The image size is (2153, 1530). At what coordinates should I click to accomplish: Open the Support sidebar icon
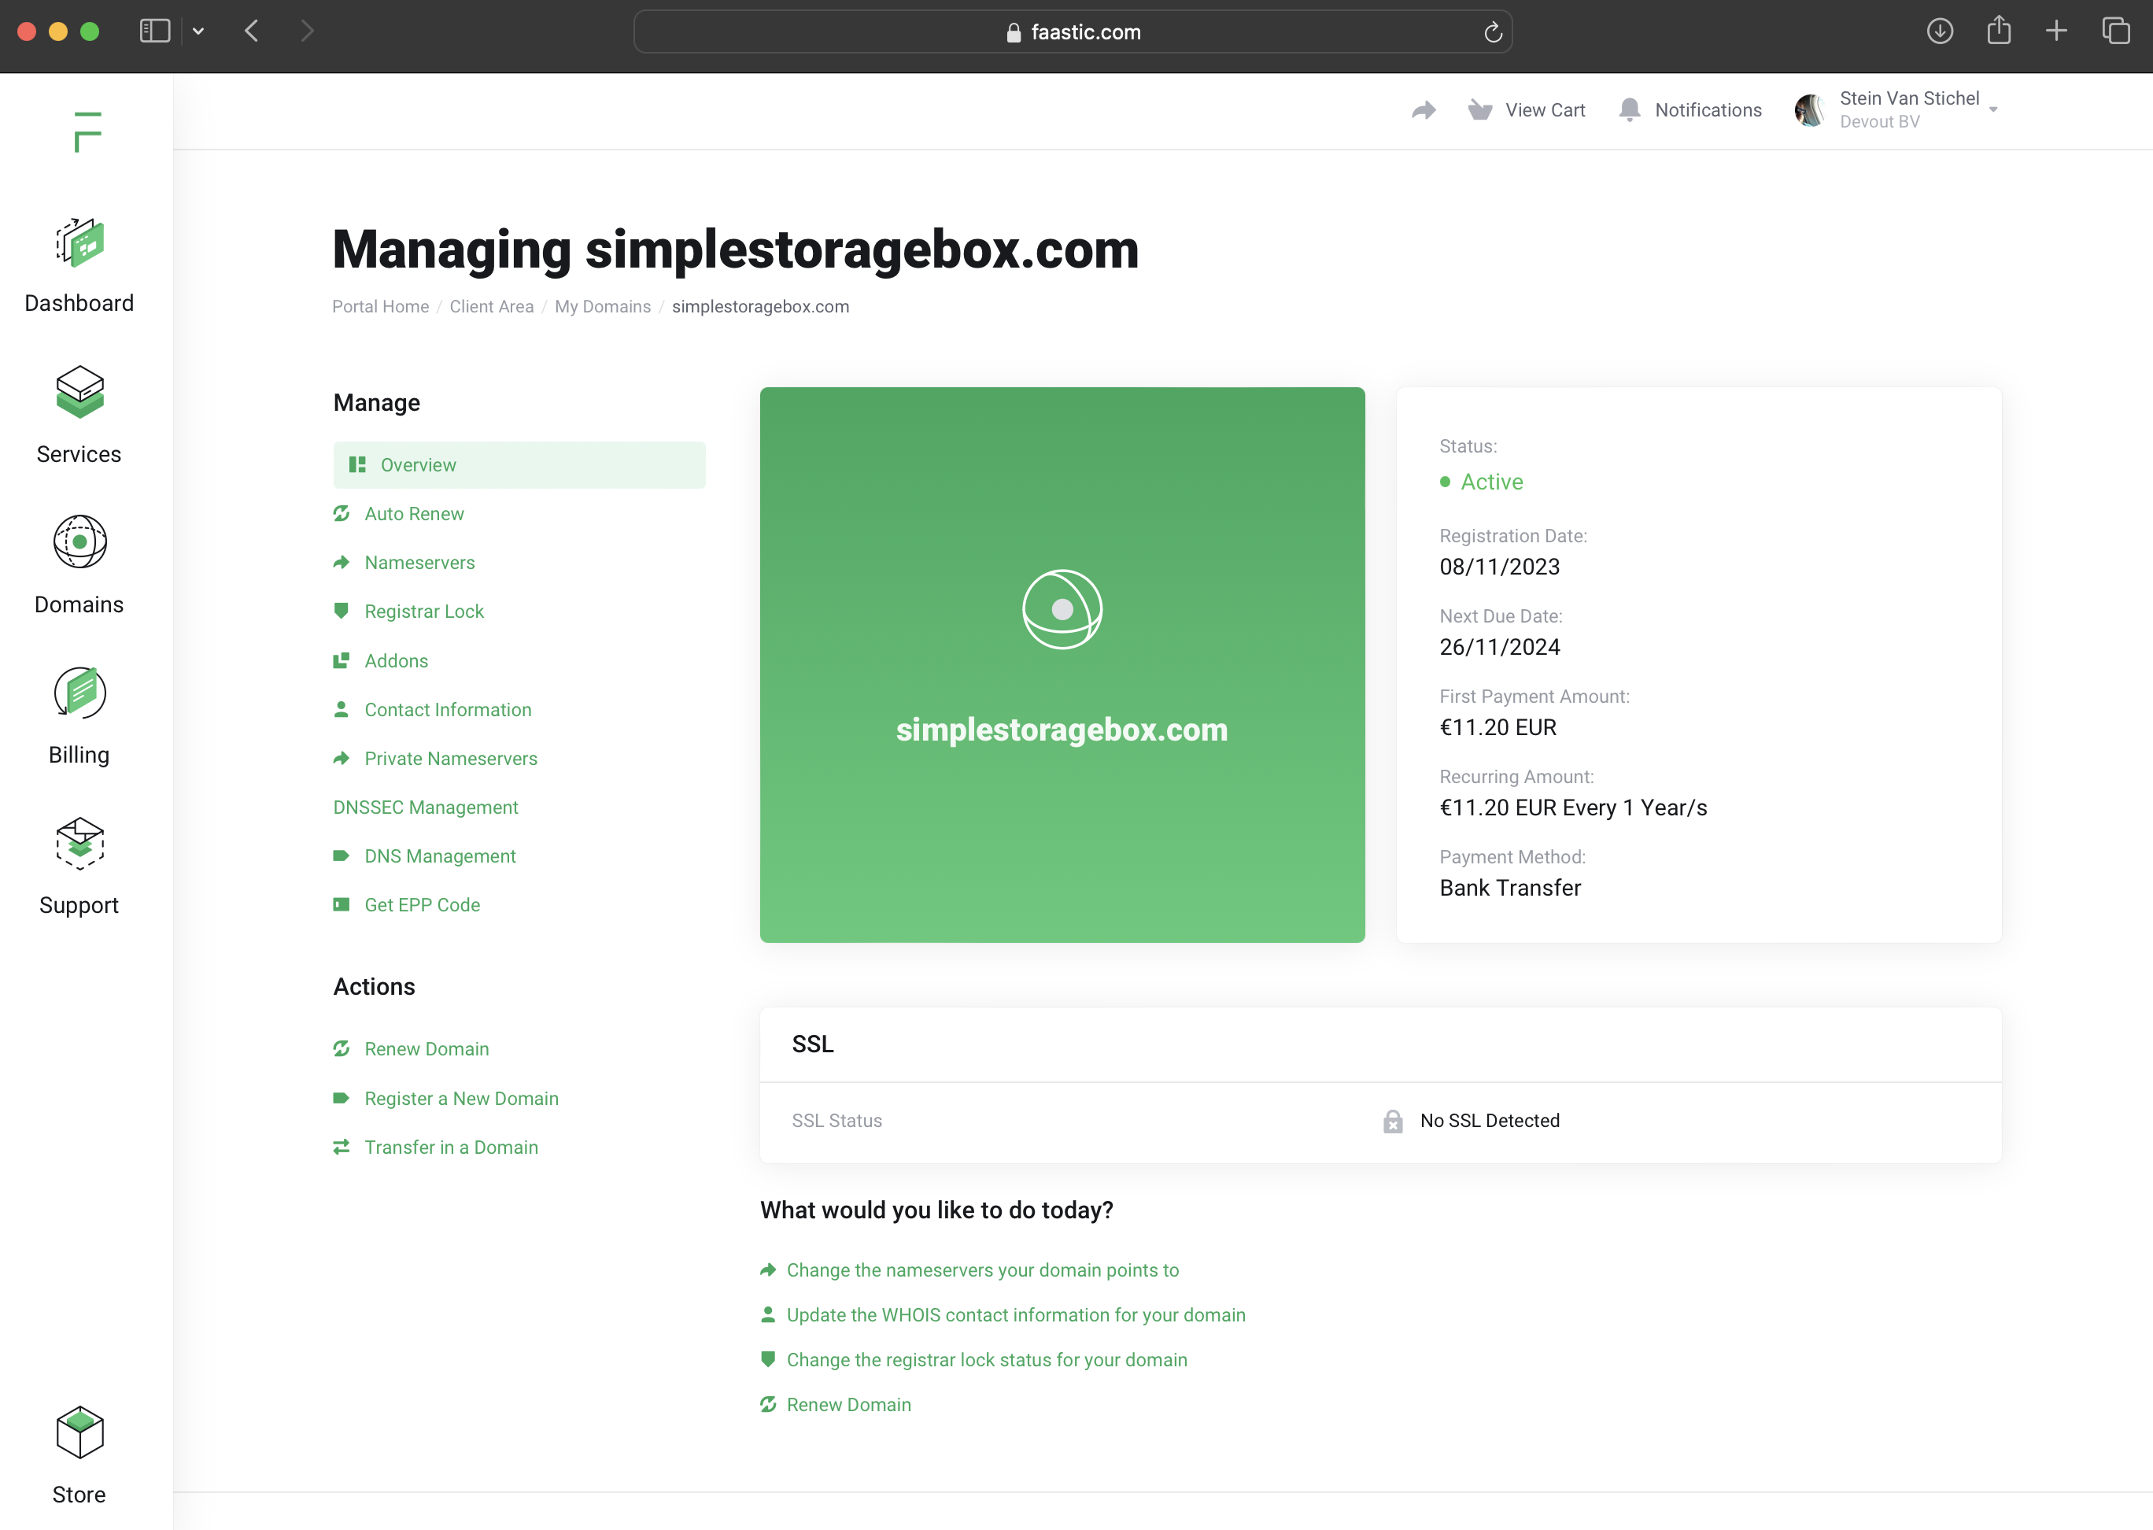[x=79, y=843]
